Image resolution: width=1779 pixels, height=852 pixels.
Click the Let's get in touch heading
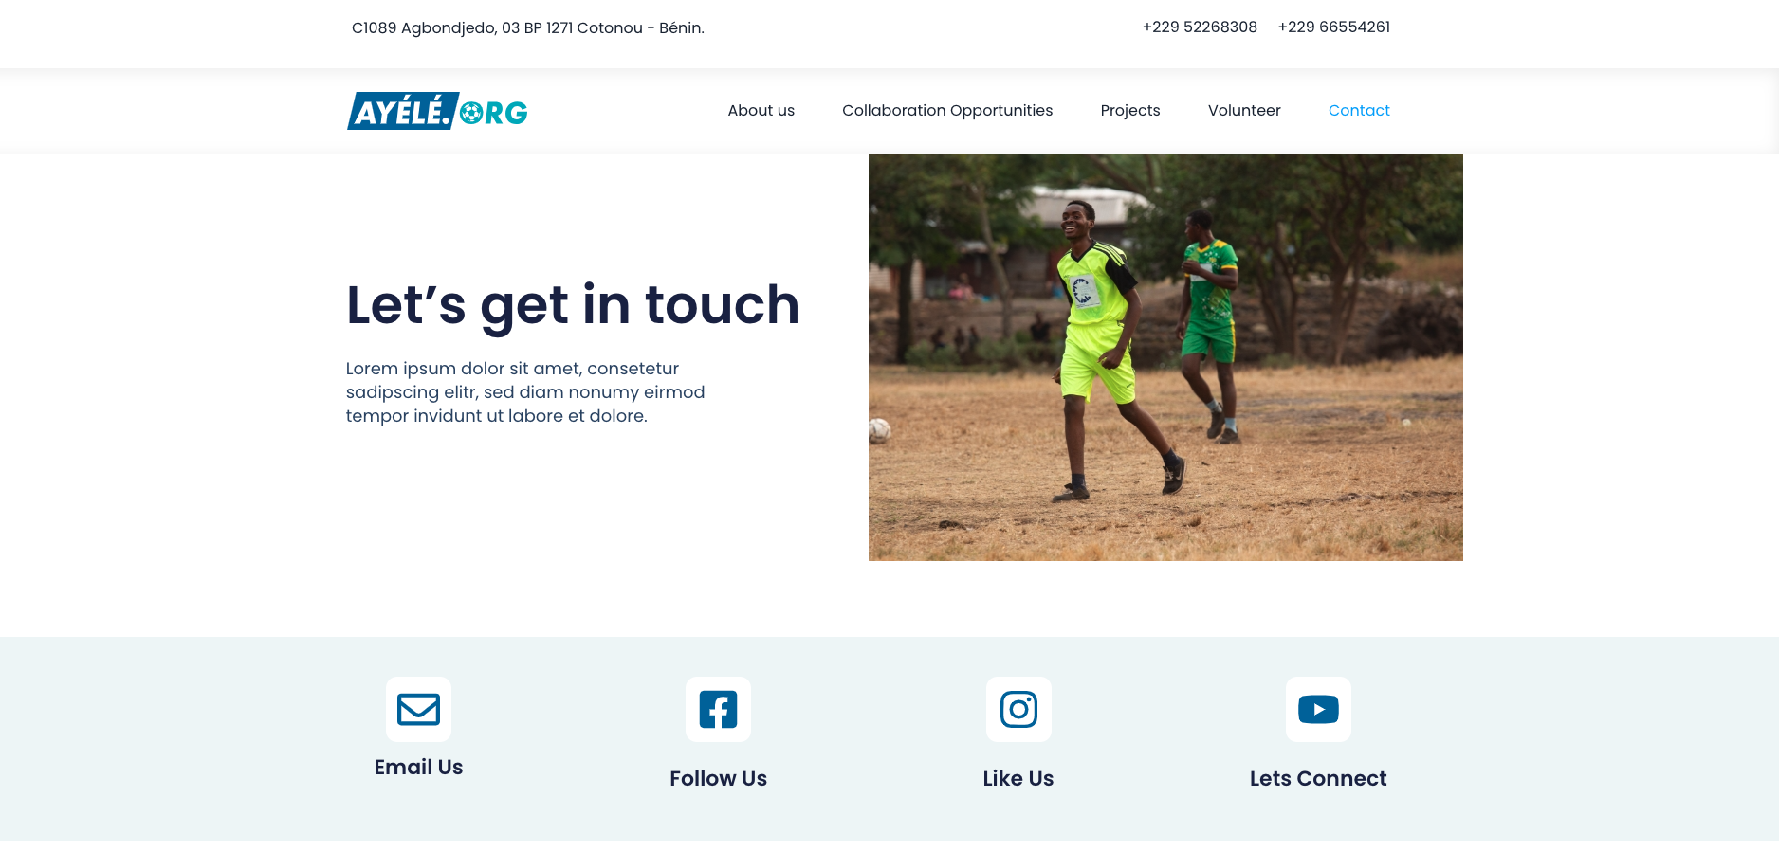(x=573, y=306)
